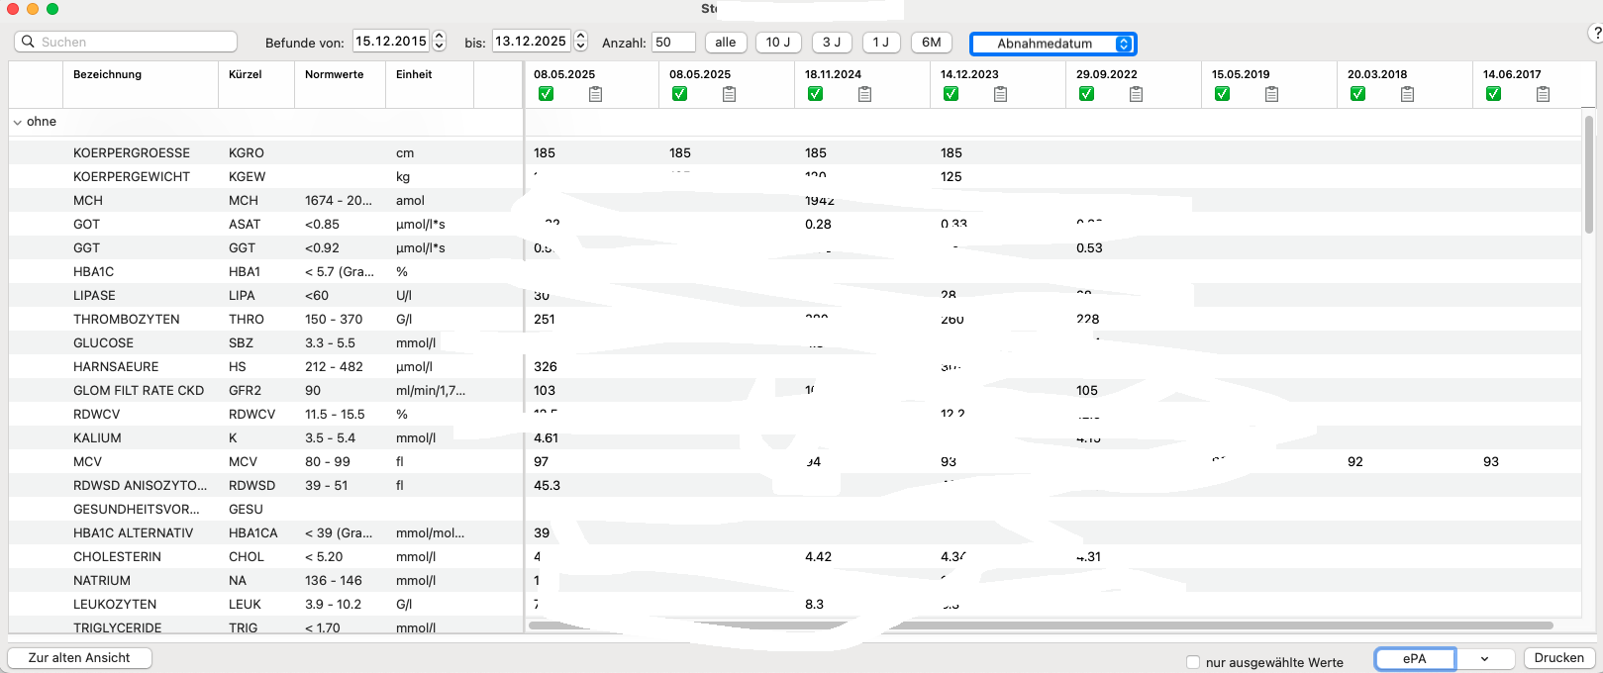Open clipboard report icon for 15.05.2019
1603x673 pixels.
[x=1271, y=94]
